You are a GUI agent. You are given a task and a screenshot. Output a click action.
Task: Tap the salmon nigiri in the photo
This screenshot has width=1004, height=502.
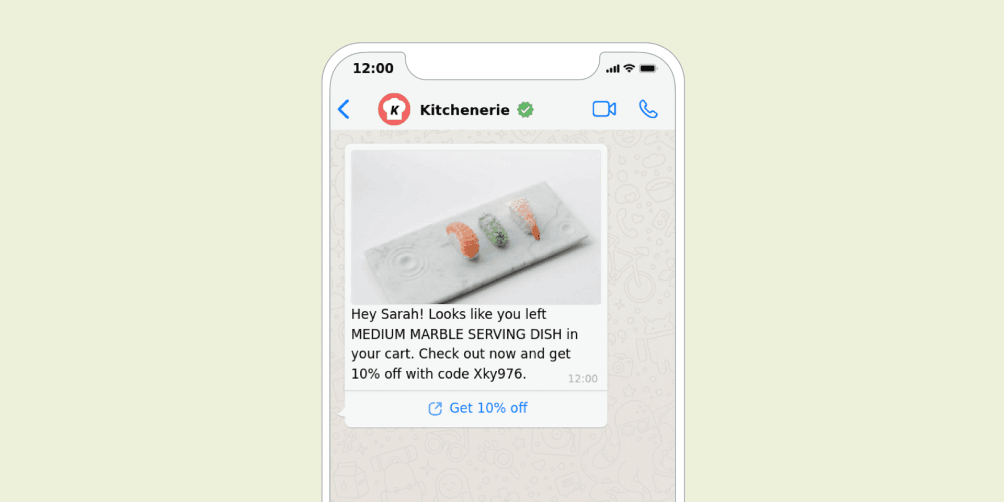463,241
